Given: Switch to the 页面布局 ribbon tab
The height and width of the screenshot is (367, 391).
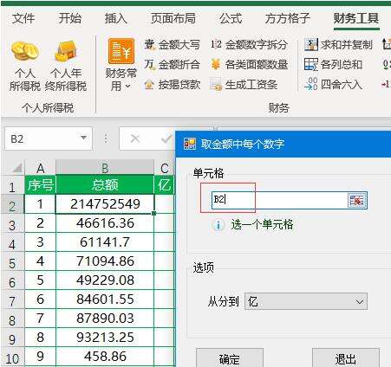Looking at the screenshot, I should [173, 19].
